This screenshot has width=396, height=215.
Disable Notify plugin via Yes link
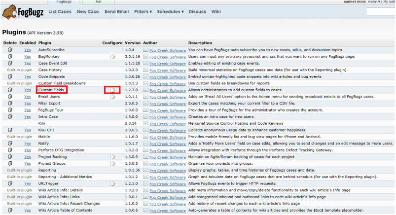(x=27, y=143)
